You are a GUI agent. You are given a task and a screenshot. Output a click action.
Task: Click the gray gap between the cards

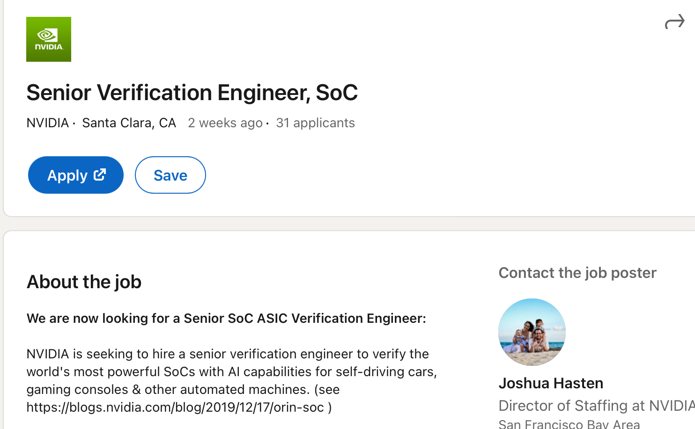347,224
